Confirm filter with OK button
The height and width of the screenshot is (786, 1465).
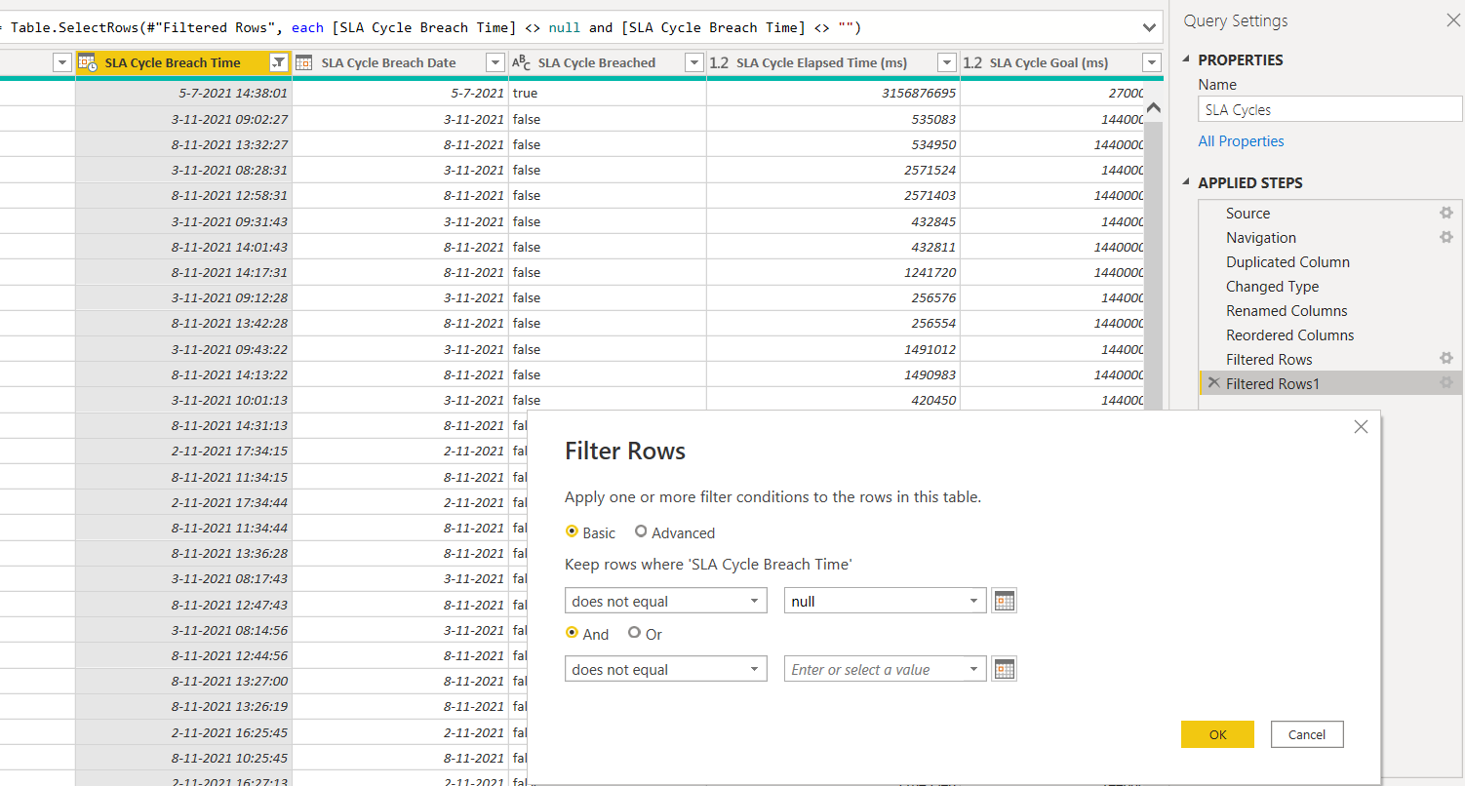(1217, 734)
